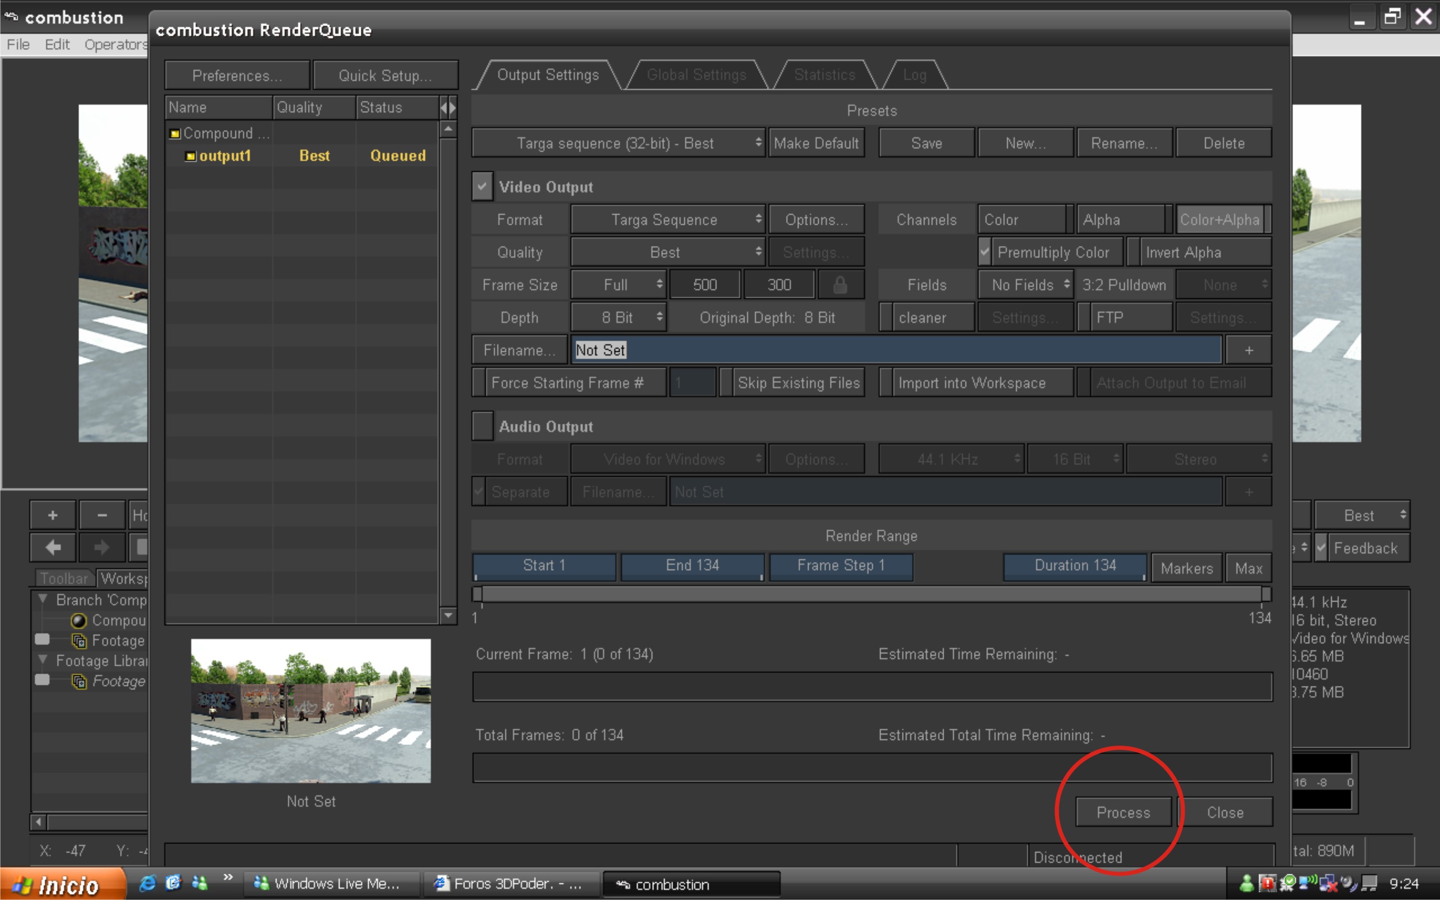
Task: Open the 8 Bit depth dropdown
Action: coord(618,317)
